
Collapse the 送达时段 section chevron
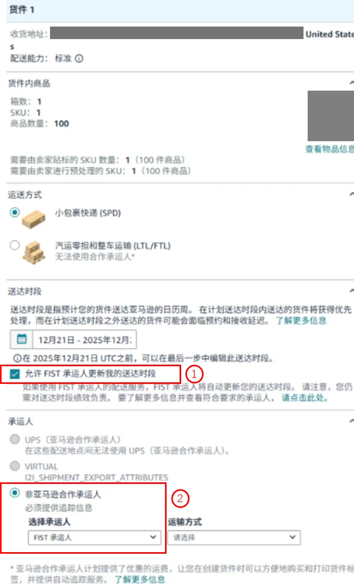tap(351, 291)
